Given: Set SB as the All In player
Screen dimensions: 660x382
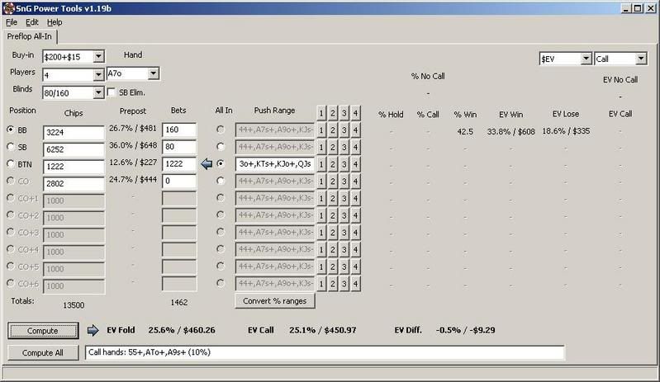Looking at the screenshot, I should pos(221,147).
